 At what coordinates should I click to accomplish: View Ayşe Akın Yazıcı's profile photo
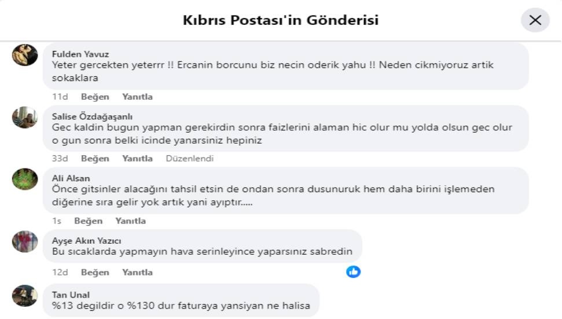click(x=25, y=241)
